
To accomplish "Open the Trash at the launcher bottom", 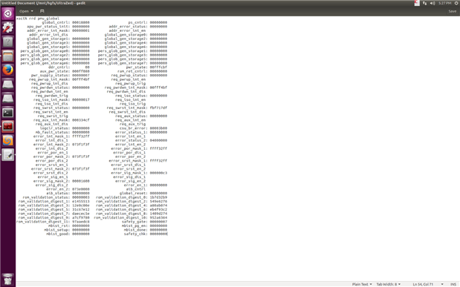I will click(x=7, y=280).
